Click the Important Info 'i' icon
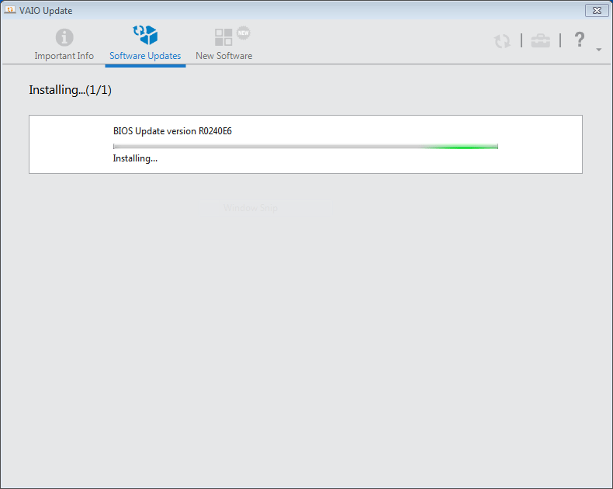Image resolution: width=613 pixels, height=489 pixels. click(x=64, y=37)
